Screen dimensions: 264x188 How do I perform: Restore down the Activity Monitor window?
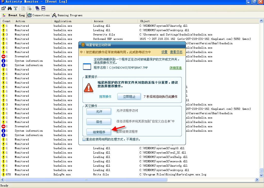pos(254,2)
